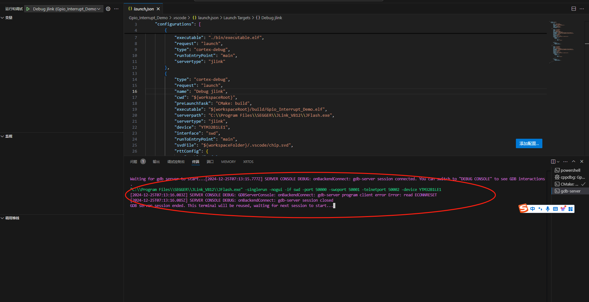Toggle Sogou punctuation mode icon
Viewport: 589px width, 302px height.
[x=540, y=209]
